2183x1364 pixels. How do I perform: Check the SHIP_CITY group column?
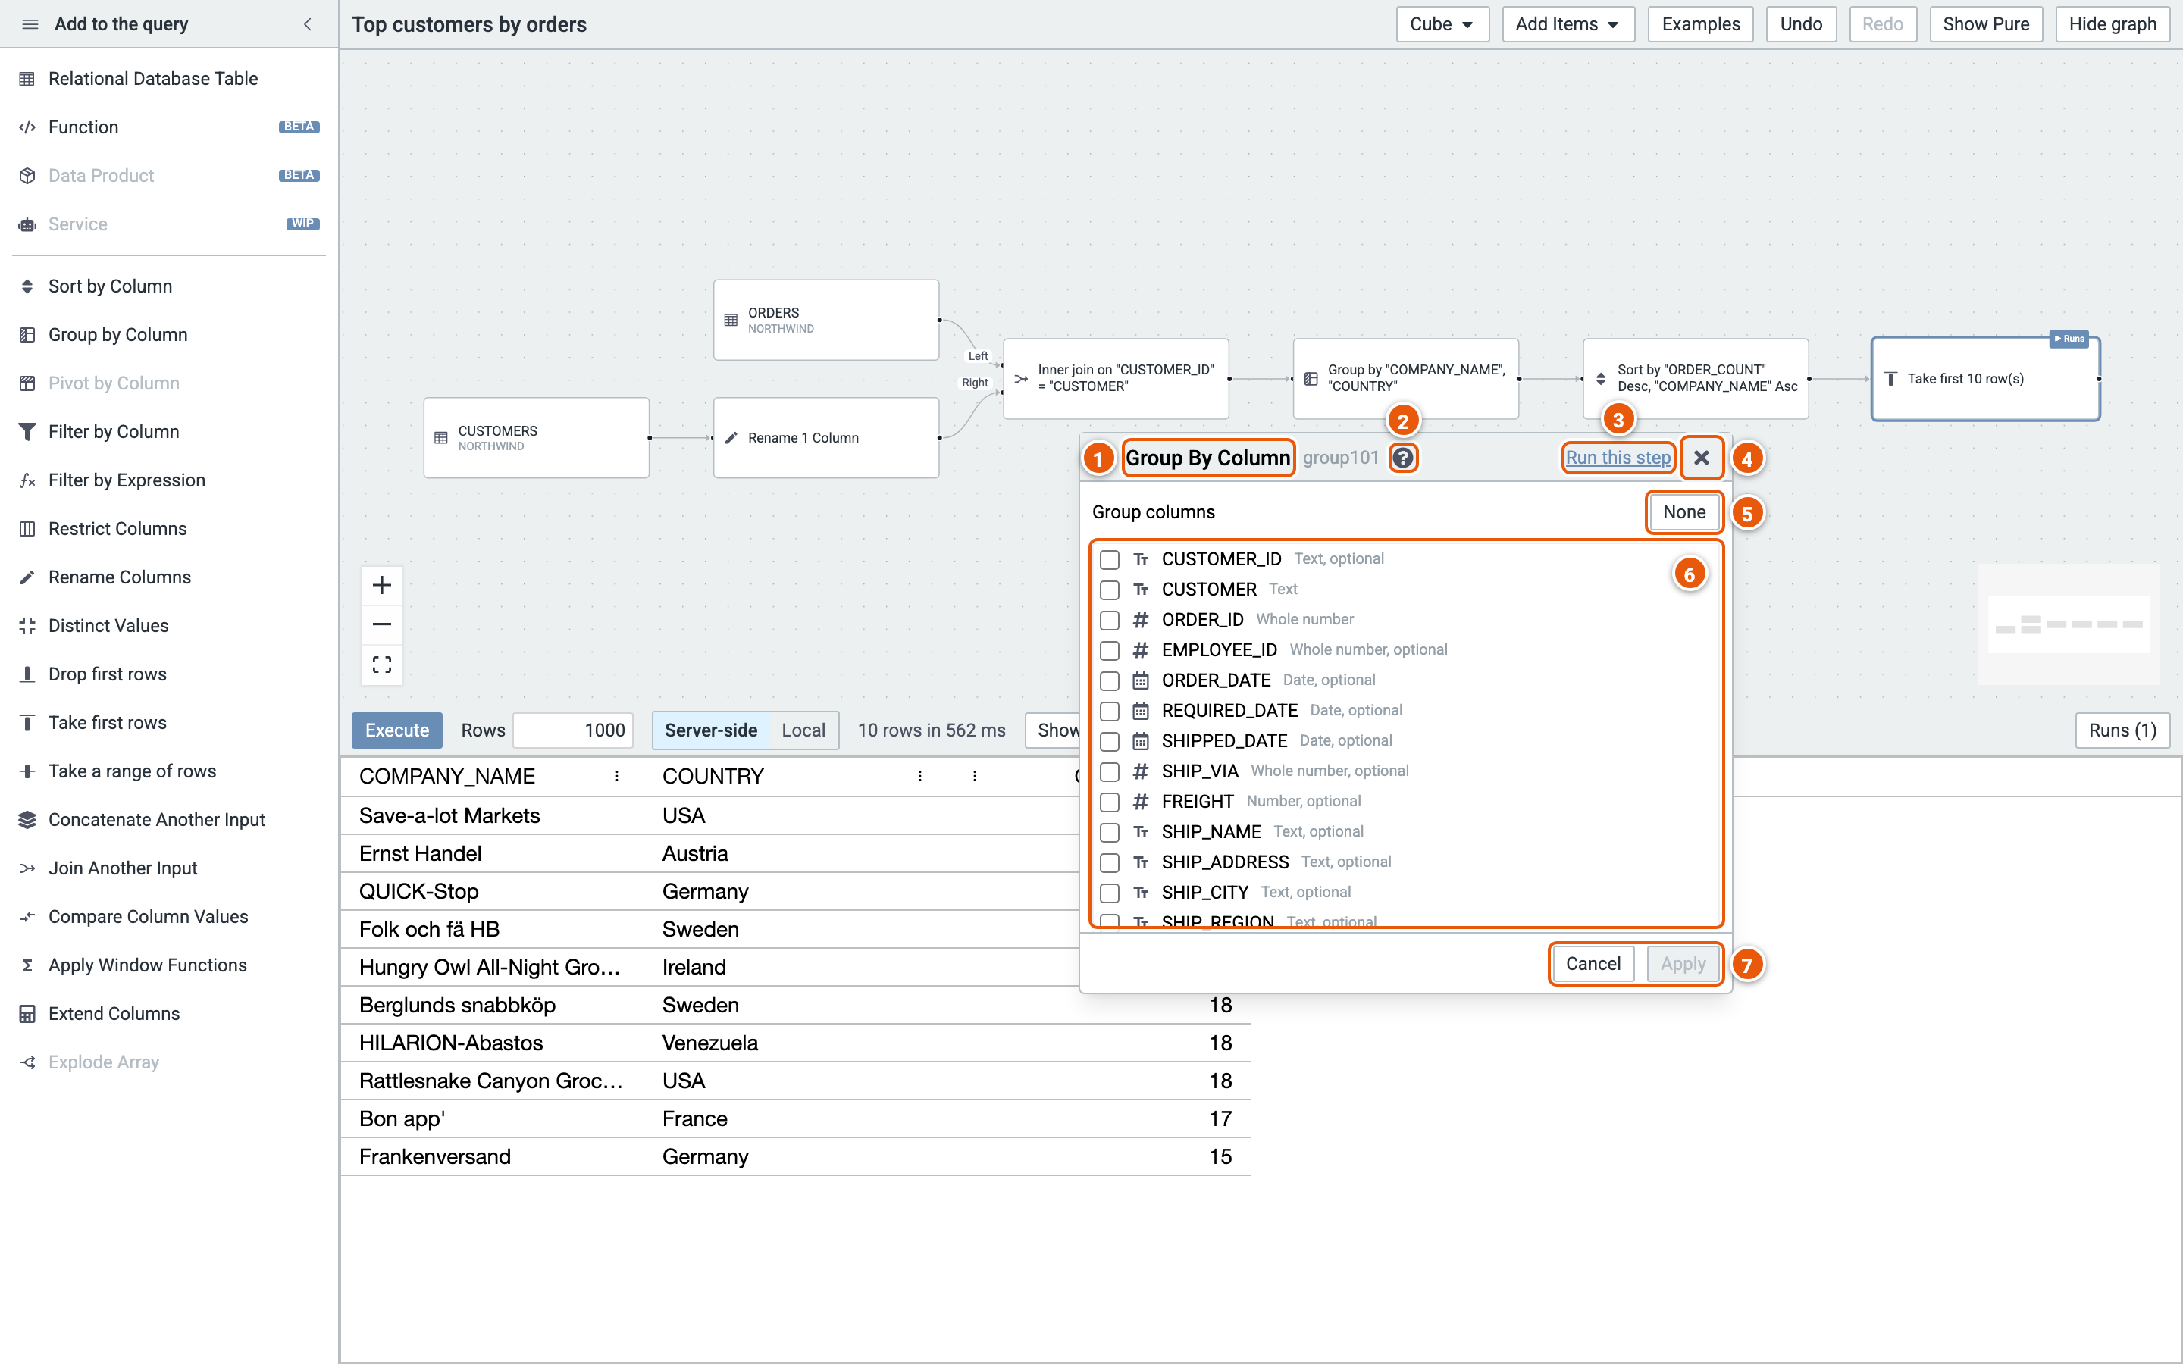point(1110,893)
